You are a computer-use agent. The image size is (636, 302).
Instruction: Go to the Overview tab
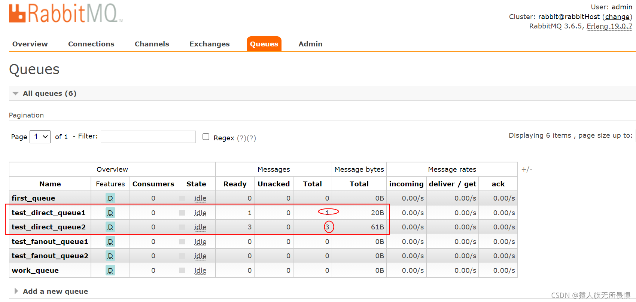[30, 44]
